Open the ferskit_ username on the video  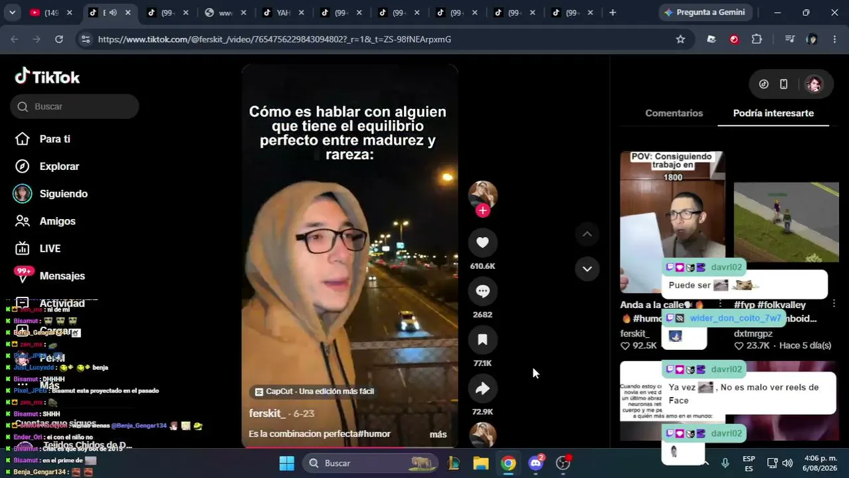click(267, 413)
